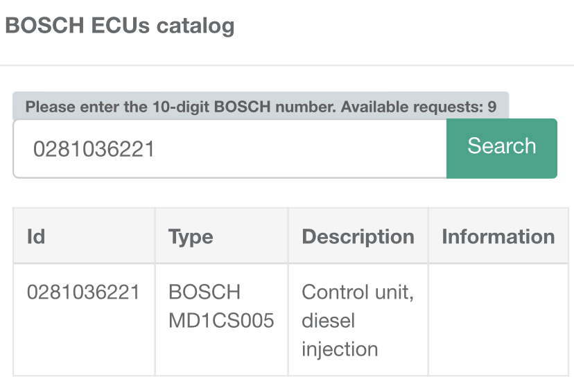Focus the BOSCH number input field
Viewport: 574px width, 386px height.
click(229, 149)
